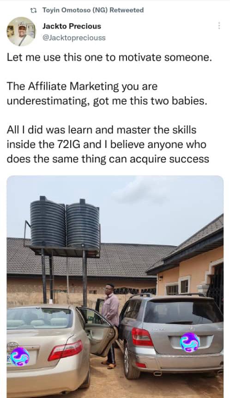Image resolution: width=230 pixels, height=398 pixels.
Task: Open the three-dot more options menu
Action: [x=219, y=25]
